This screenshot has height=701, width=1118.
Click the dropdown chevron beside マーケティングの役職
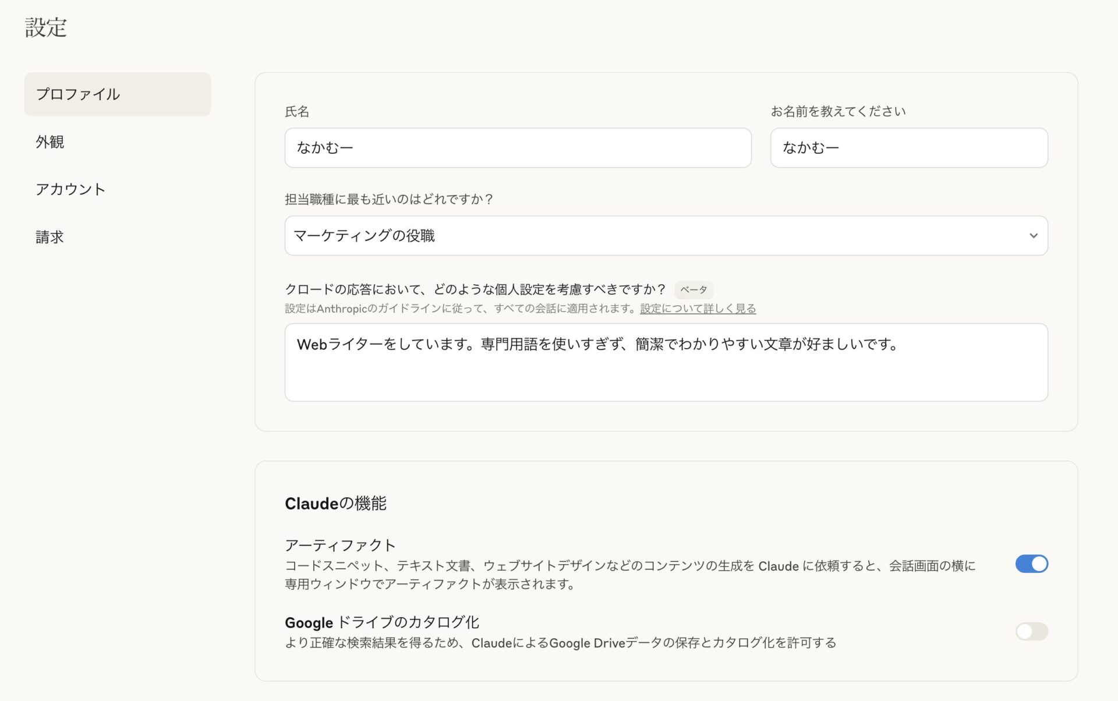tap(1033, 236)
